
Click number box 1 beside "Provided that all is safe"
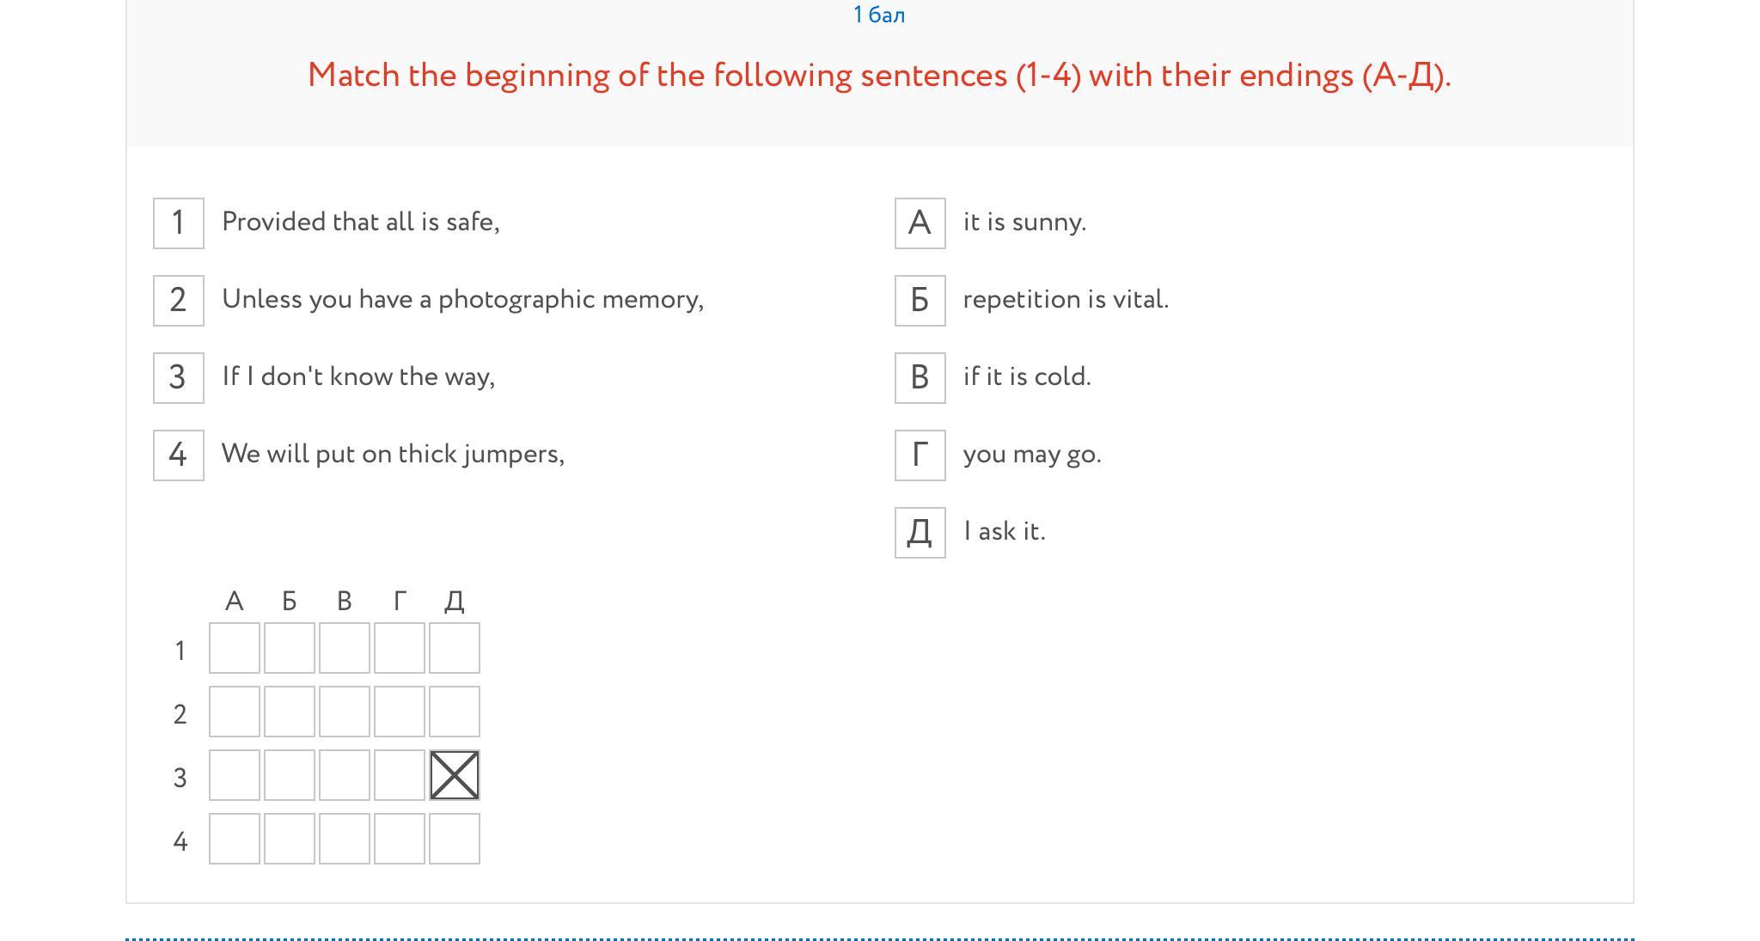(x=179, y=223)
